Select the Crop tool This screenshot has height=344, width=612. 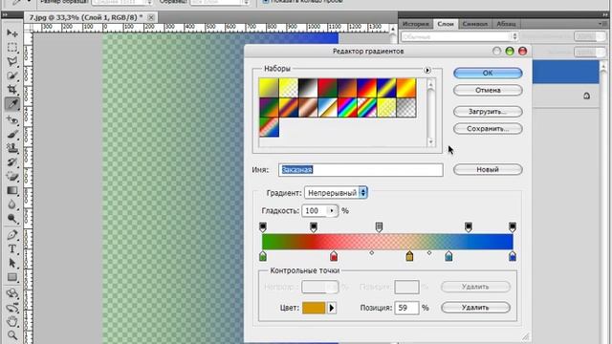[x=12, y=90]
